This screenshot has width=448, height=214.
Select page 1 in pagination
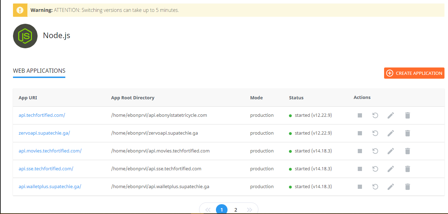[x=222, y=209]
